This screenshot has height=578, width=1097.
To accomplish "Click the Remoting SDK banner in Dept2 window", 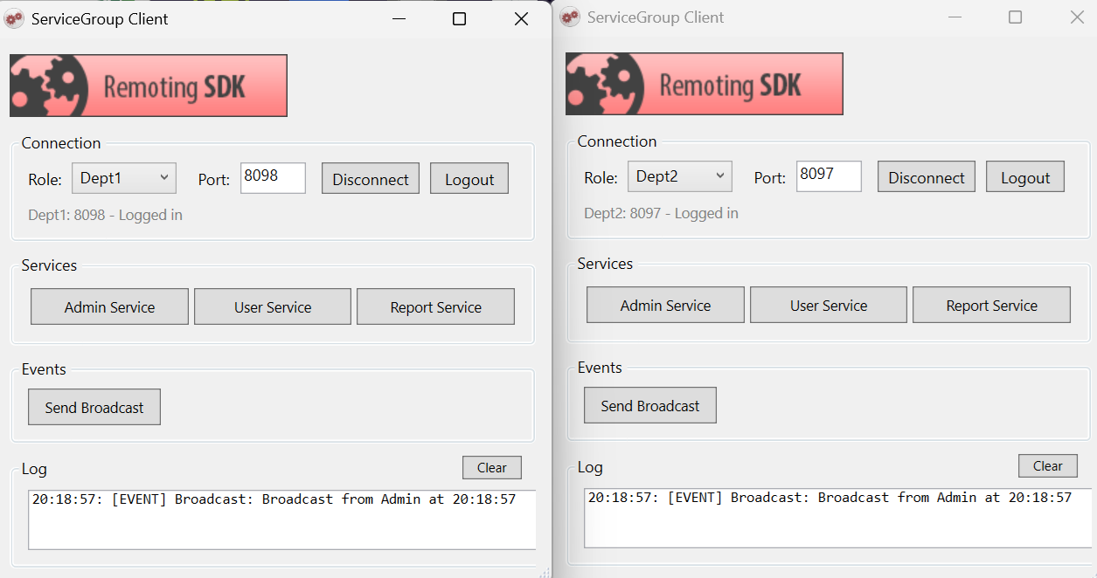I will click(x=705, y=84).
